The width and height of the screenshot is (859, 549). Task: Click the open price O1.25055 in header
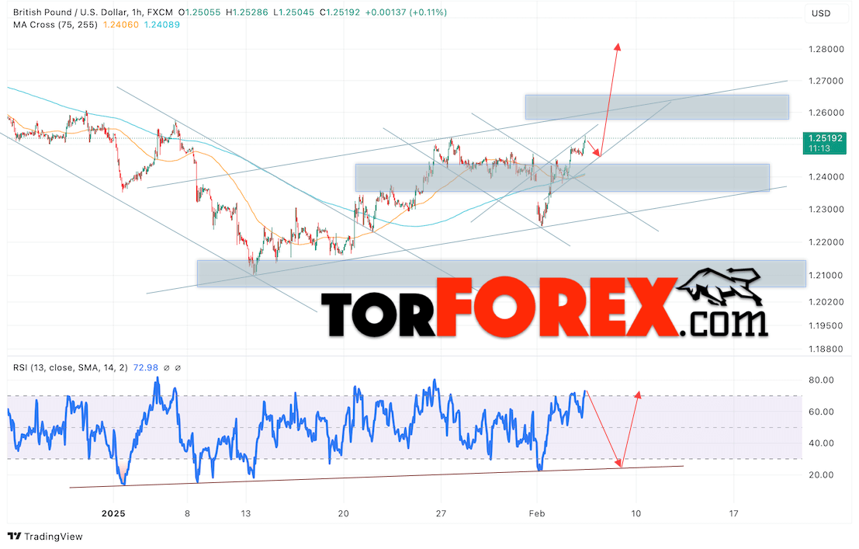(199, 12)
